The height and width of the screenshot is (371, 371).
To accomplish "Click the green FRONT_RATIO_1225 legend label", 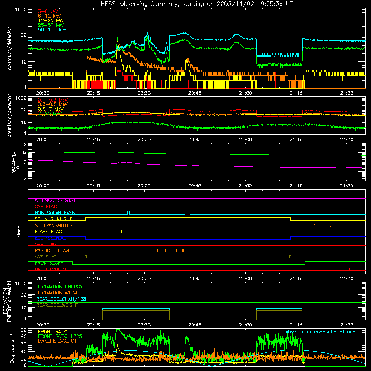I will click(x=60, y=337).
